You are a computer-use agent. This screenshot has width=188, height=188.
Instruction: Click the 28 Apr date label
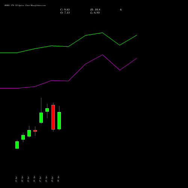pos(46,179)
